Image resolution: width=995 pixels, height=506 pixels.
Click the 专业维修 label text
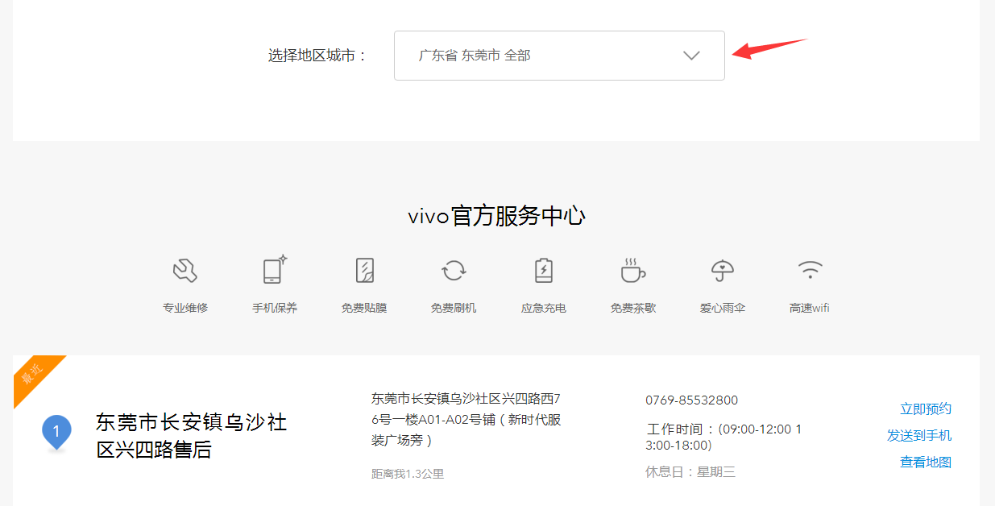[185, 308]
